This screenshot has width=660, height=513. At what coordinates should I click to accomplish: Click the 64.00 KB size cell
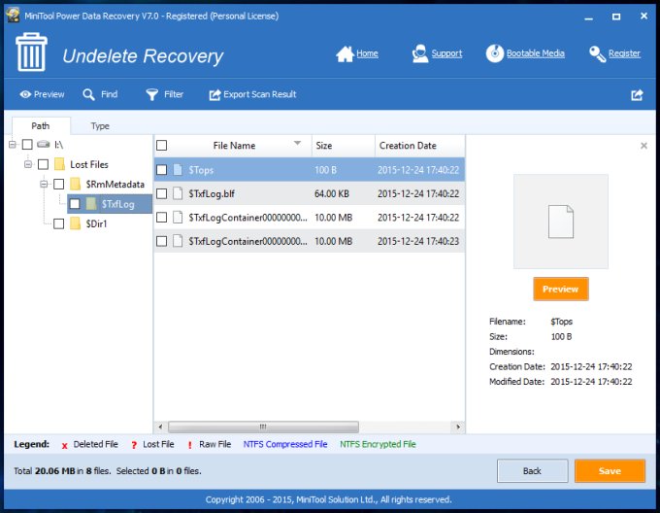[332, 193]
